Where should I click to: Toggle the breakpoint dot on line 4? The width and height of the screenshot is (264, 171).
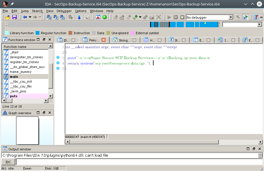pos(58,63)
